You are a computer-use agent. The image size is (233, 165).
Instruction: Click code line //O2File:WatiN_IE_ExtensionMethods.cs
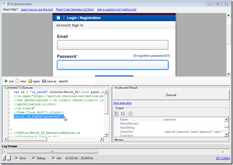point(47,133)
